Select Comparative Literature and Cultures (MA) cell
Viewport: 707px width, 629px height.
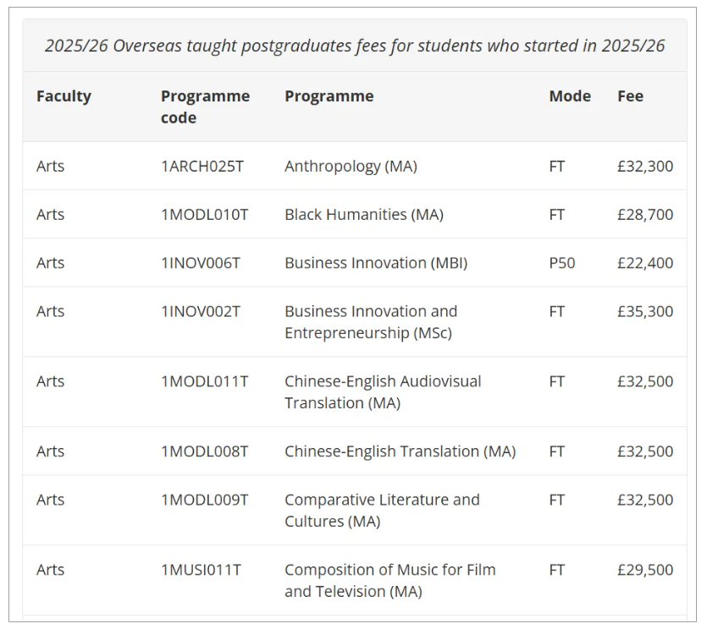coord(382,511)
